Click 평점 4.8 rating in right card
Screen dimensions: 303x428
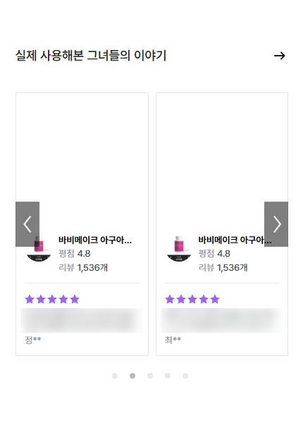214,254
